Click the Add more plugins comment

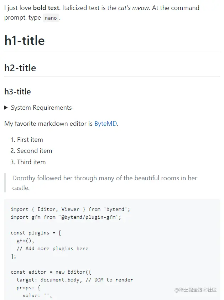click(52, 249)
